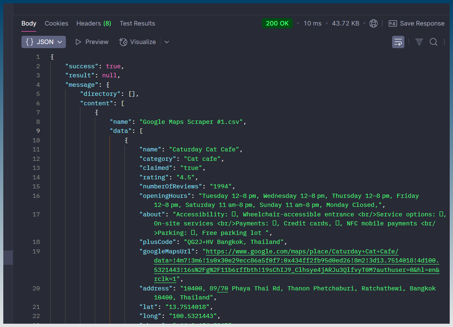Click the "directory" key on line 5

pyautogui.click(x=100, y=94)
